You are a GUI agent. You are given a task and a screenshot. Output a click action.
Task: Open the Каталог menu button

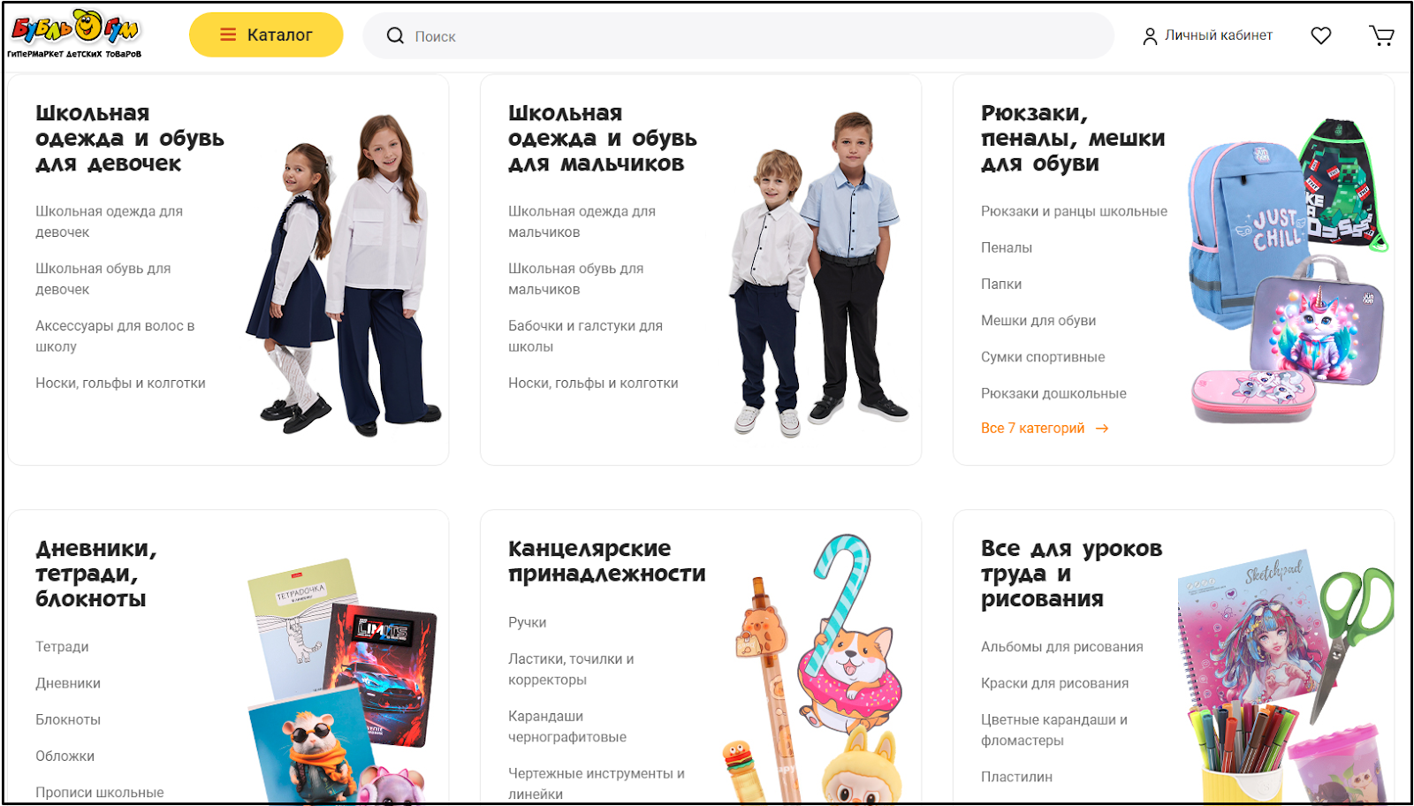pos(266,34)
